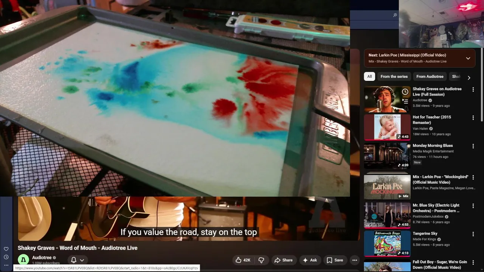Image resolution: width=484 pixels, height=272 pixels.
Task: Click Hot for Teacher (2015 Remaster) title
Action: tap(432, 120)
